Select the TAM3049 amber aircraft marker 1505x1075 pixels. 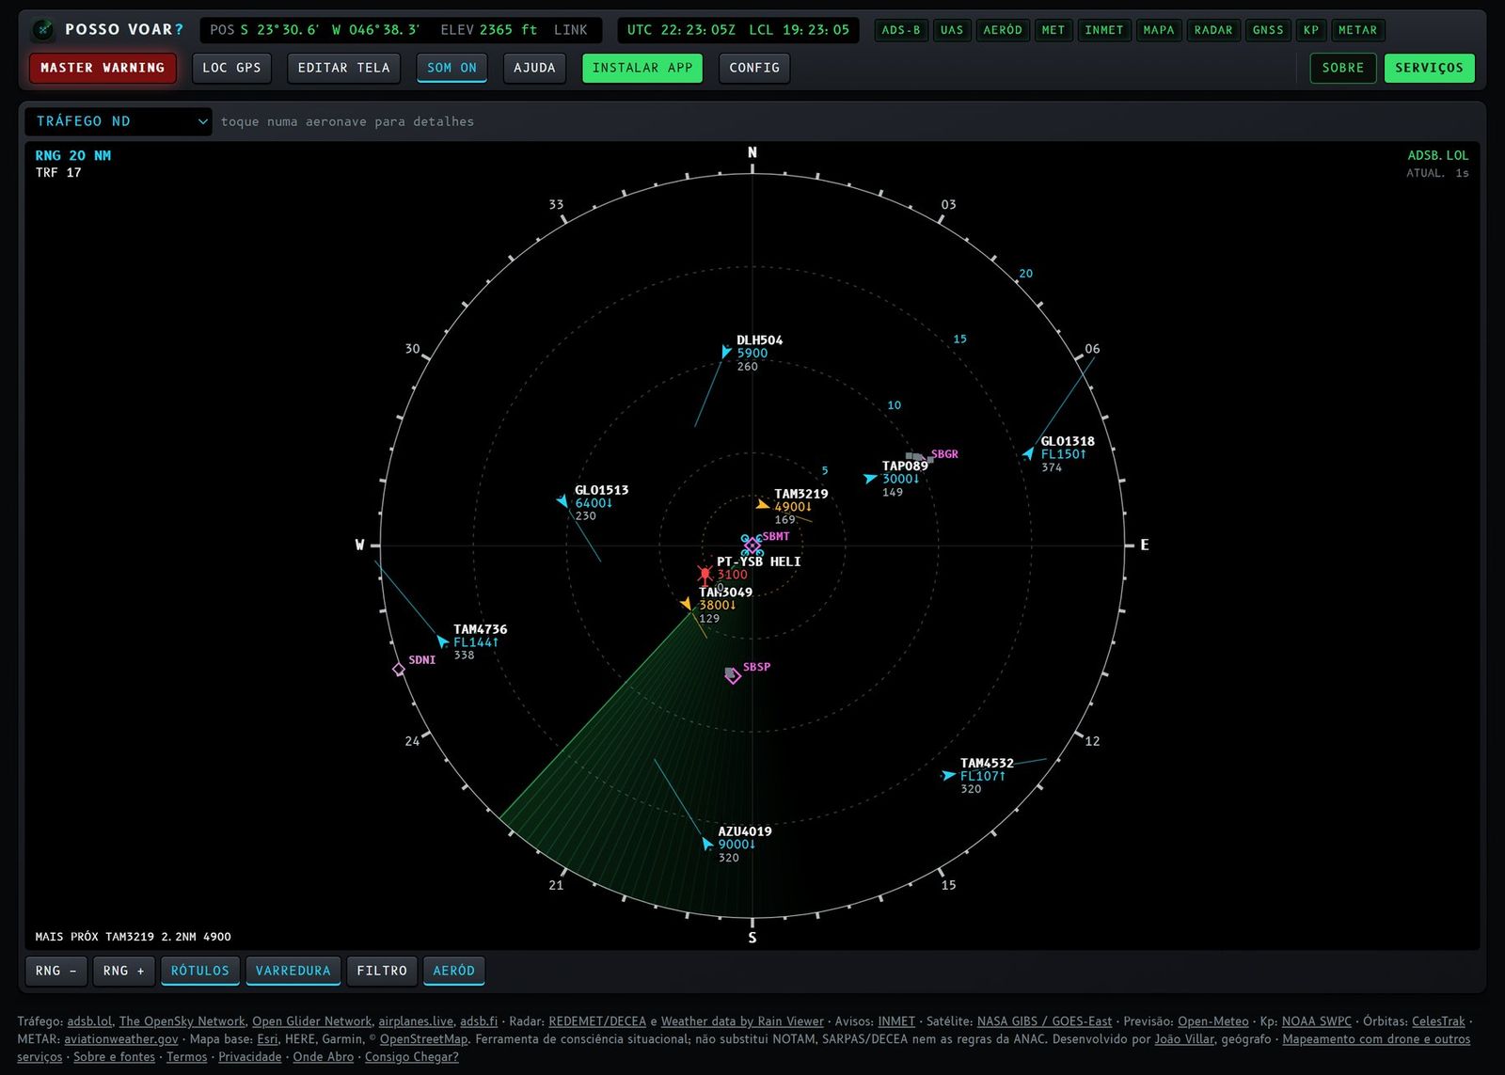pos(687,603)
